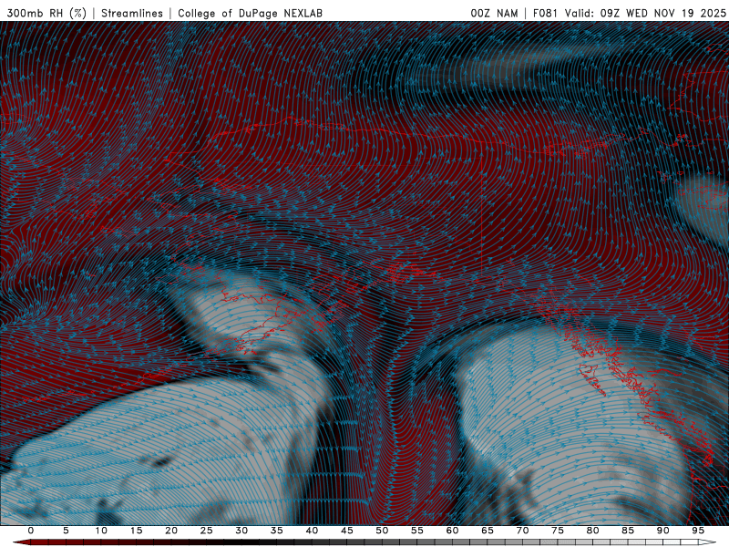
Task: Select the "00Z NAM" model run label
Action: 494,13
